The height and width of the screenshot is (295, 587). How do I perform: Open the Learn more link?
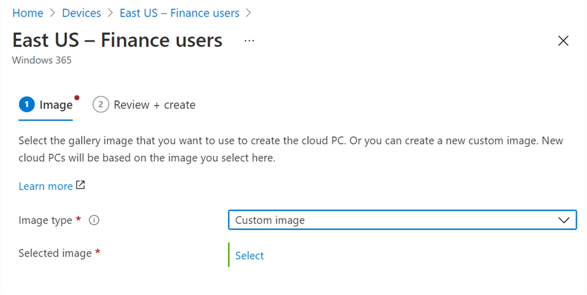tap(46, 186)
